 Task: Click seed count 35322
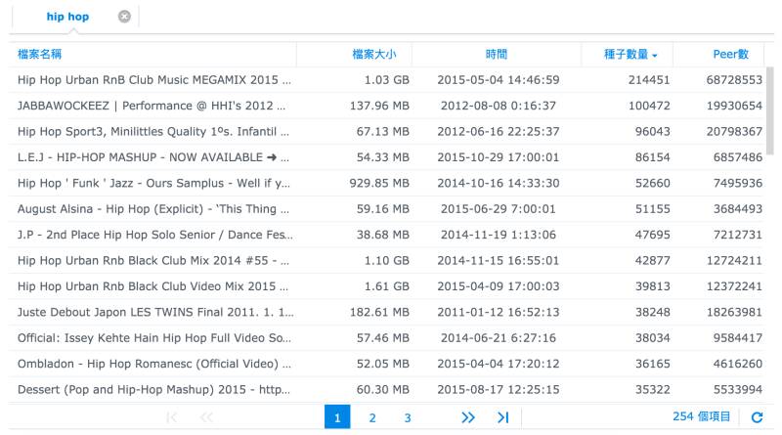[652, 390]
